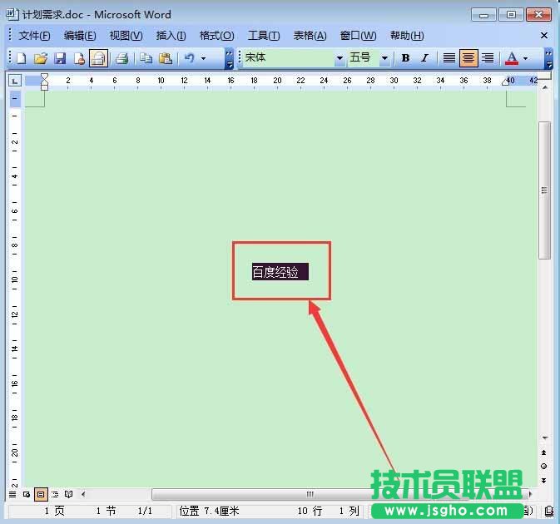Viewport: 560px width, 524px height.
Task: Apply red font color A button
Action: (x=512, y=58)
